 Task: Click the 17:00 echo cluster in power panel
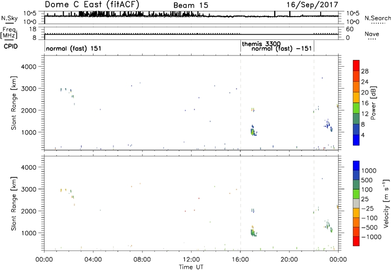253,131
